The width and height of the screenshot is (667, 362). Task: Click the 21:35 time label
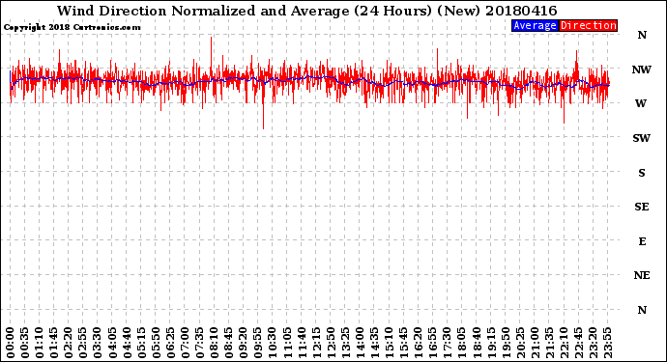pyautogui.click(x=550, y=343)
